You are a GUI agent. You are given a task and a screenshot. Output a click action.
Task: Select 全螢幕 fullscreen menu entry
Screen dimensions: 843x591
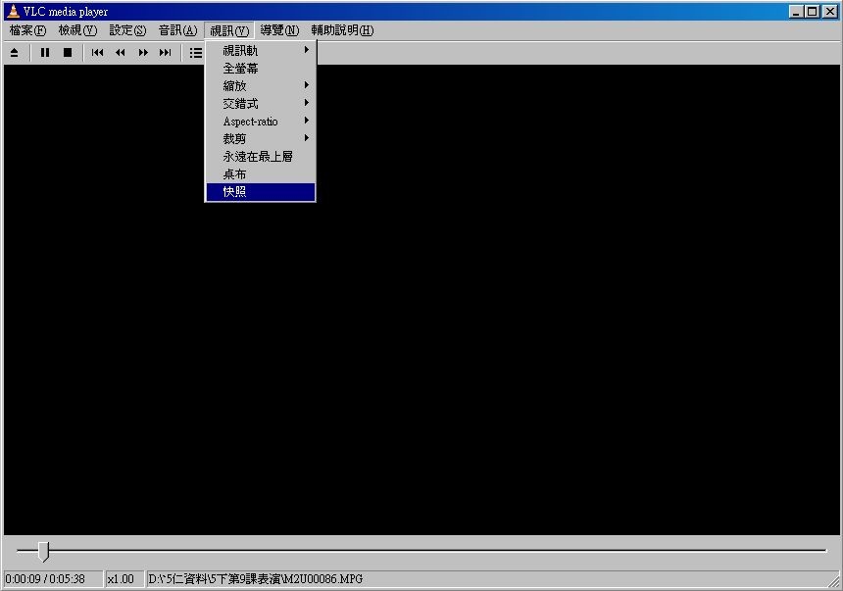point(261,69)
